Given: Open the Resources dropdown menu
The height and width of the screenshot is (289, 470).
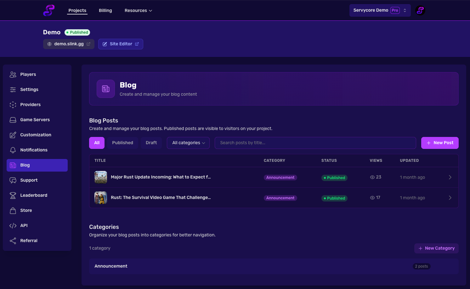Looking at the screenshot, I should 138,11.
